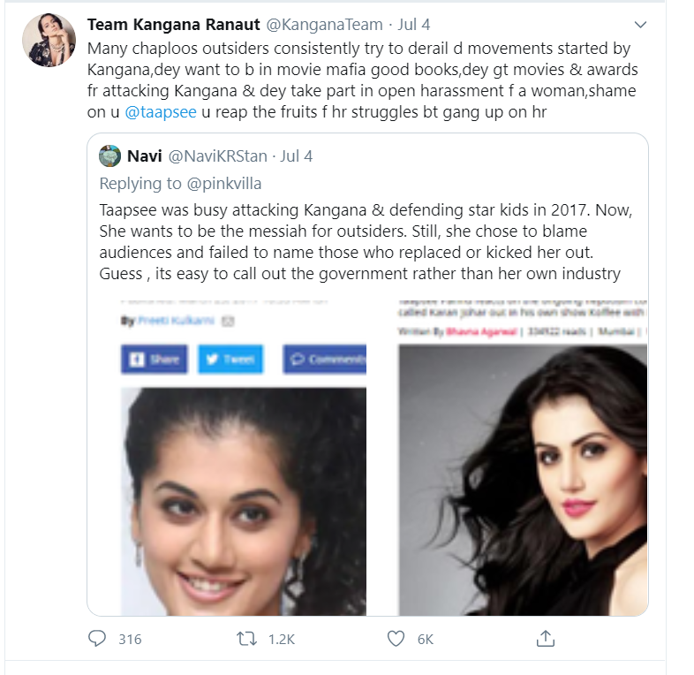Click the Team Kangana Ranaut display name
Screen dimensions: 694x675
click(x=173, y=25)
